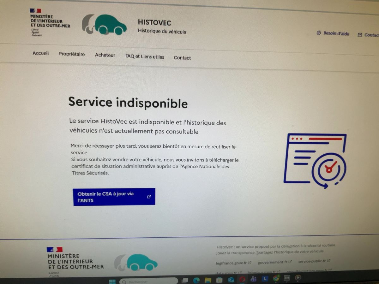
Task: Open the Besoin d'aide help link
Action: click(x=333, y=33)
